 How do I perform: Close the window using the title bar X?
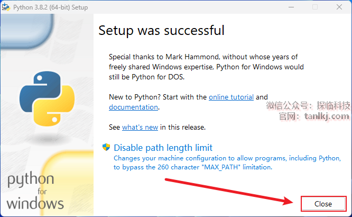pos(339,7)
